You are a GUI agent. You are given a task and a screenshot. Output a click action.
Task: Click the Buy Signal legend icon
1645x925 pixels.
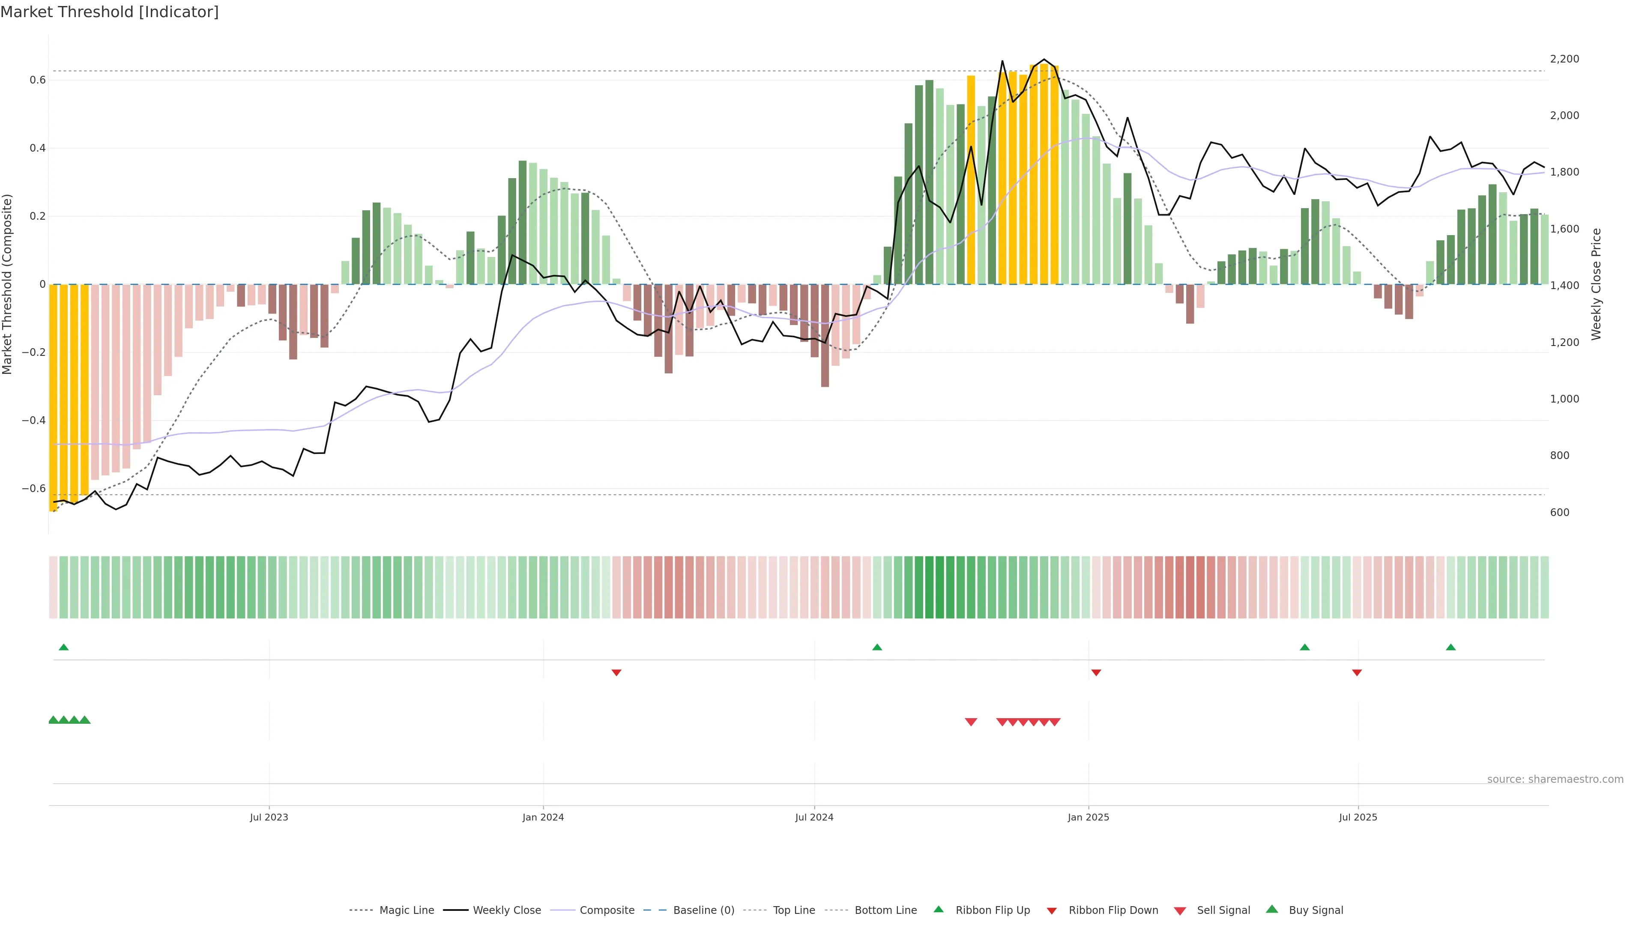point(1272,909)
